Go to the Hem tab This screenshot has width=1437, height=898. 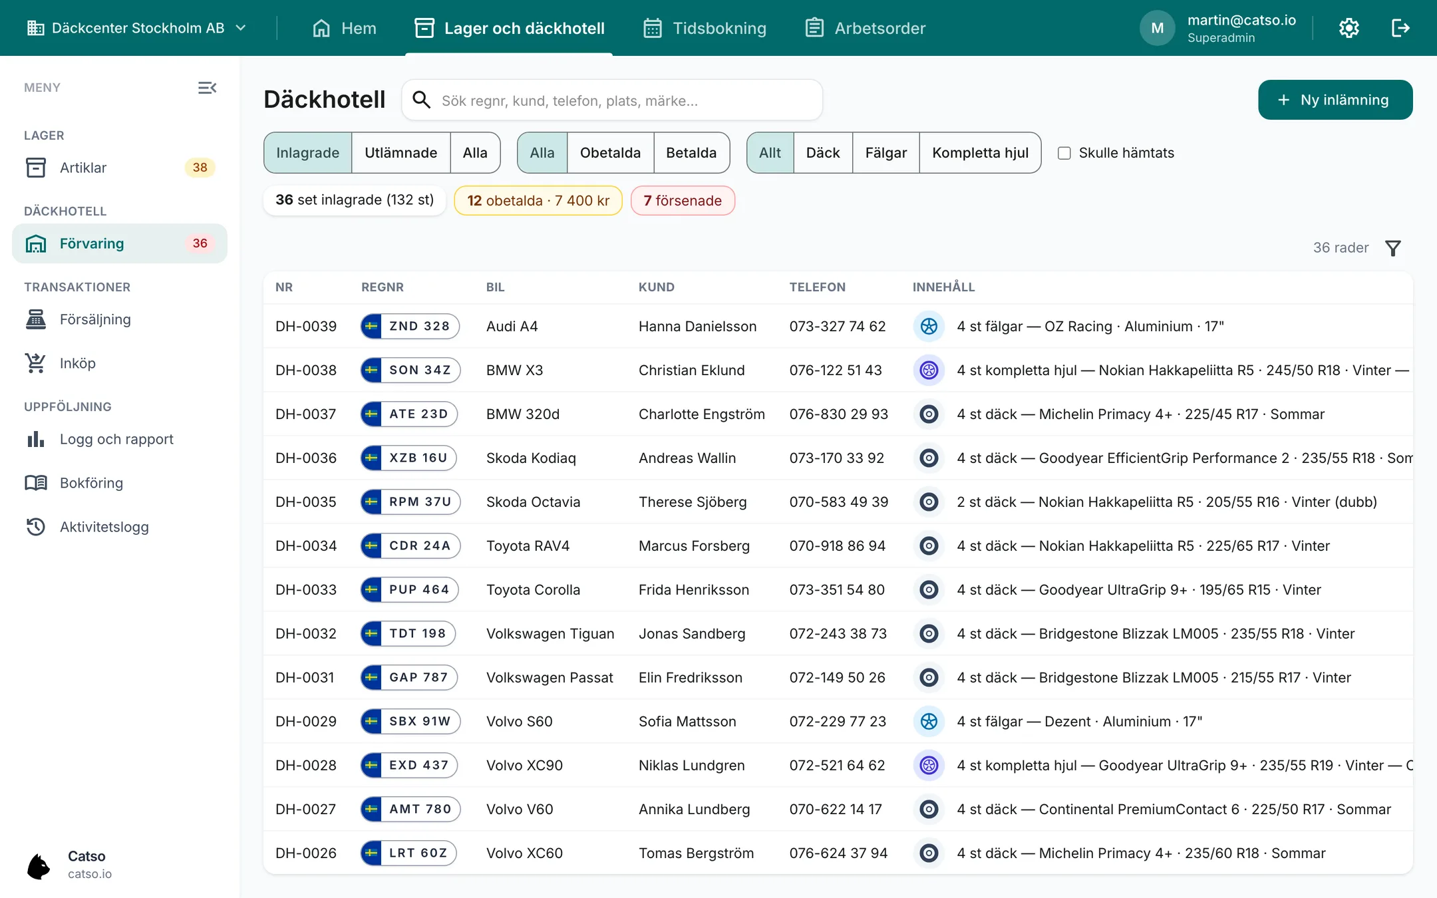(344, 28)
